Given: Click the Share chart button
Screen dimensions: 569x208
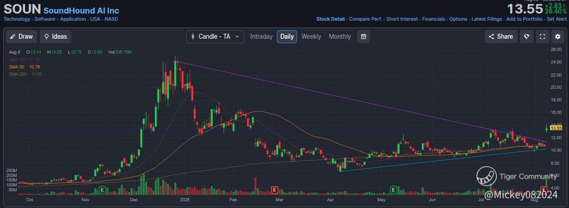Looking at the screenshot, I should (x=501, y=36).
